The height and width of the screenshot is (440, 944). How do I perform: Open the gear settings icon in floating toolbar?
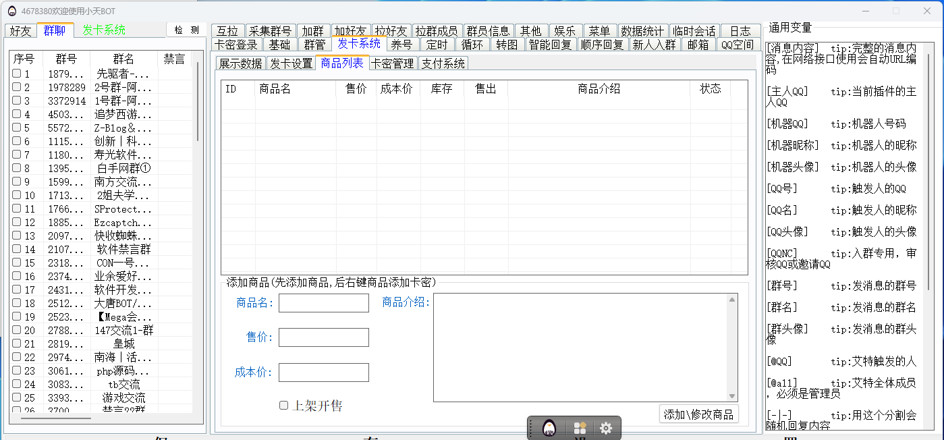point(606,428)
